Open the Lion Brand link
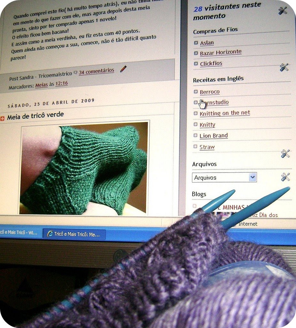This screenshot has width=296, height=328. point(213,136)
